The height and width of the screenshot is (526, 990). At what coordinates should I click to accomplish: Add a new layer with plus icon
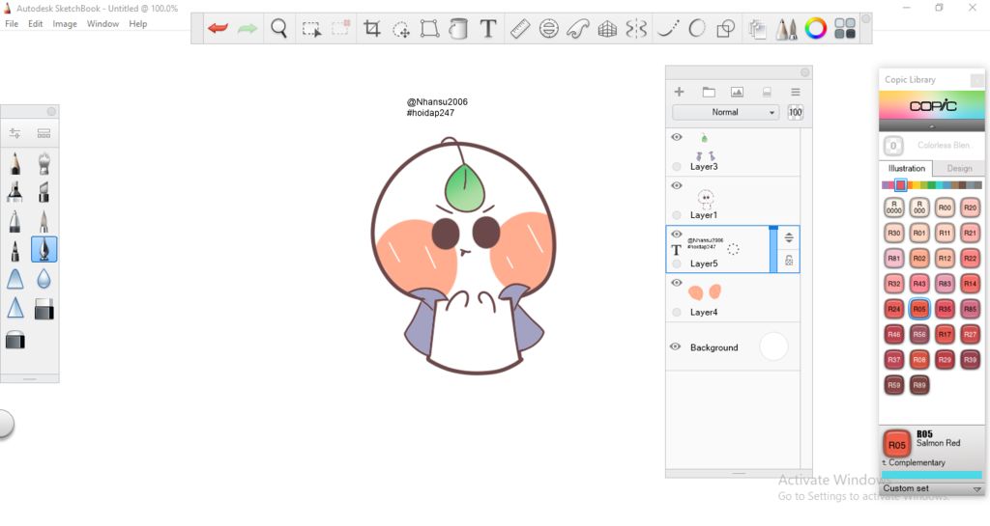(679, 92)
